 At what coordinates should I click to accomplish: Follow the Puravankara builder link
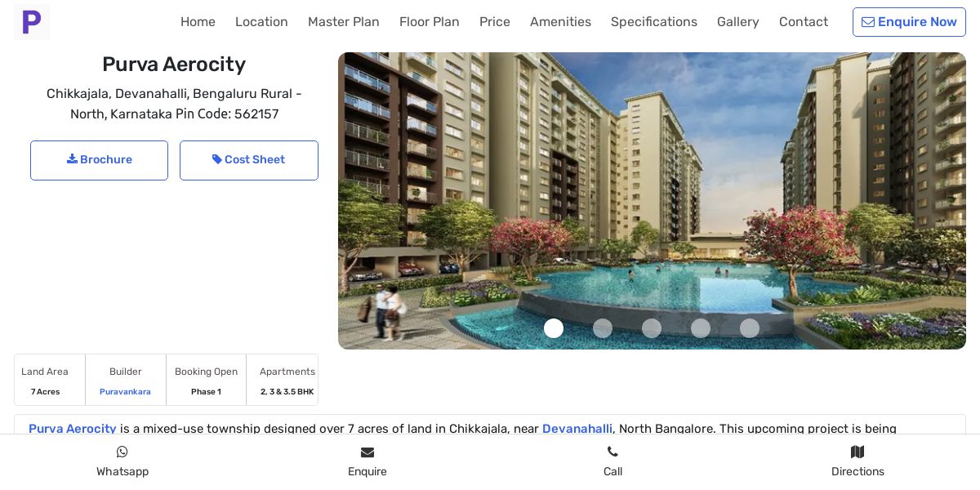pos(125,392)
